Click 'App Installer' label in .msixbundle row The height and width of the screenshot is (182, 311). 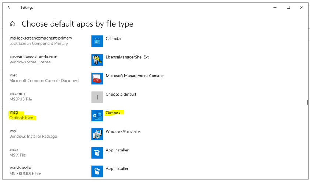[117, 169]
